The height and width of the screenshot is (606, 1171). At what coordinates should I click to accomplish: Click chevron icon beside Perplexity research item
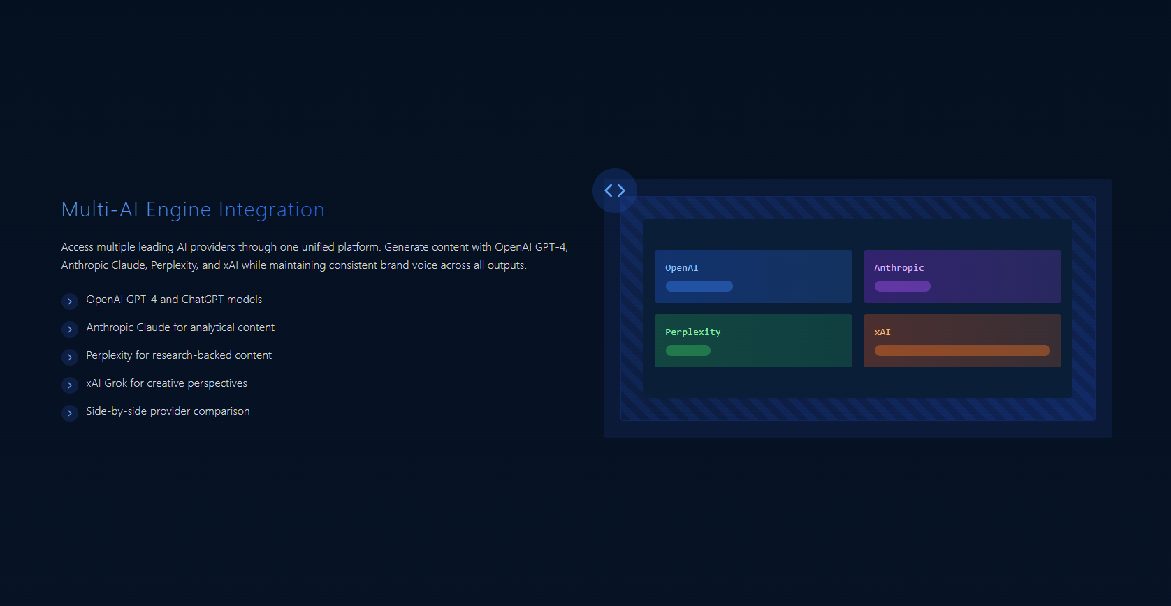point(70,357)
